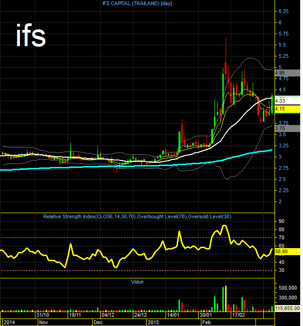The width and height of the screenshot is (303, 326).
Task: Click the 5.5 price axis label
Action: coord(282,45)
